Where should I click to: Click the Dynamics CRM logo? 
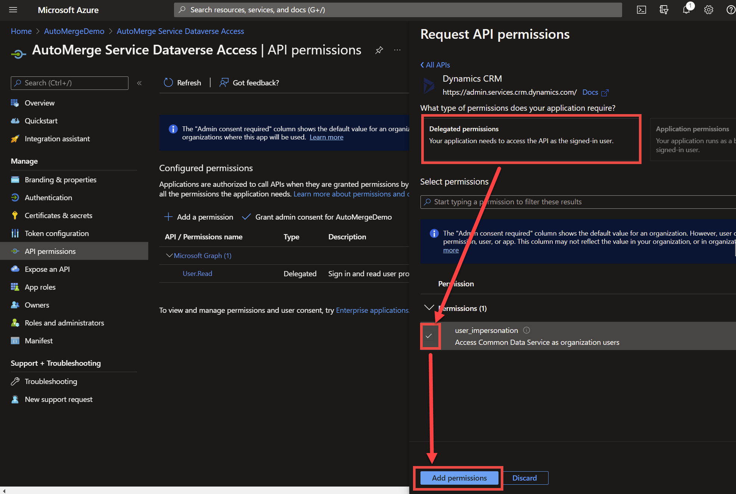429,86
